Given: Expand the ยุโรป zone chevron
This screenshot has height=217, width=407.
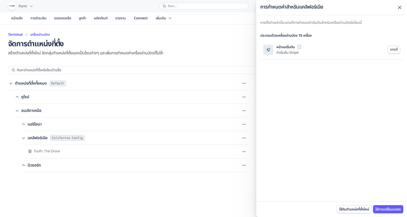Looking at the screenshot, I should click(x=17, y=97).
